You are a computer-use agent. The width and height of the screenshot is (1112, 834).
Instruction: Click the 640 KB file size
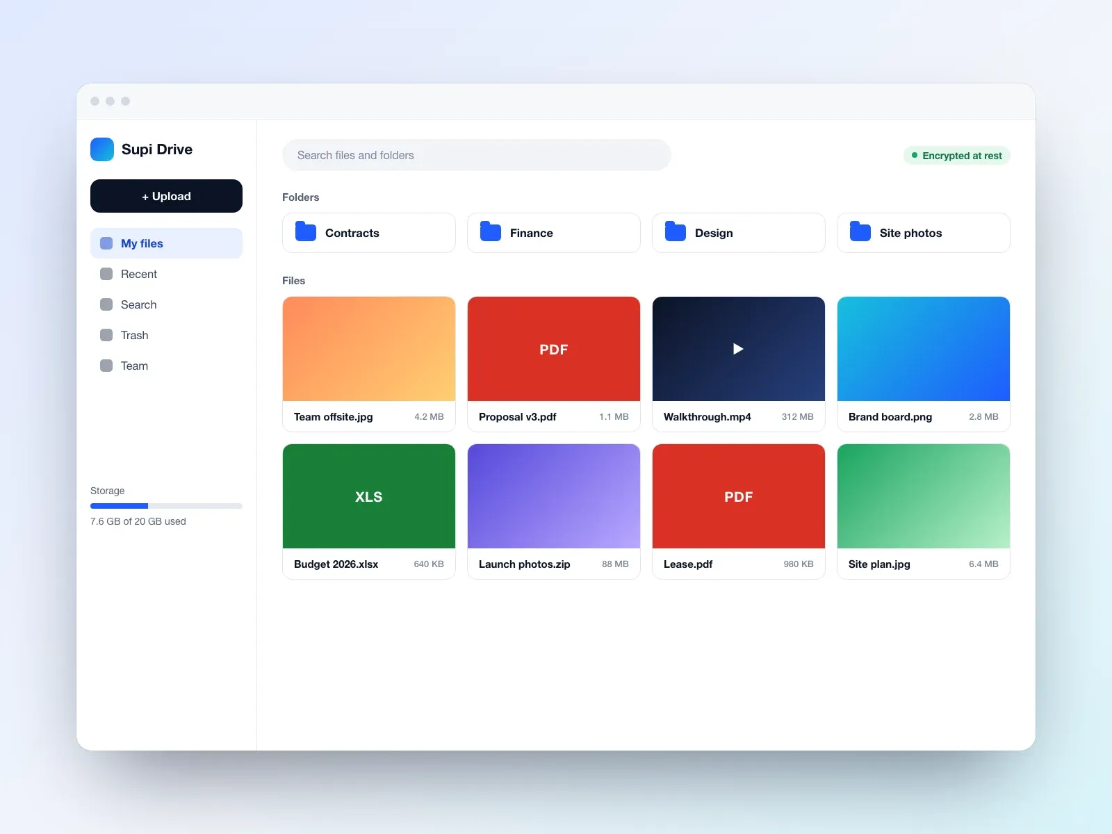pos(429,564)
